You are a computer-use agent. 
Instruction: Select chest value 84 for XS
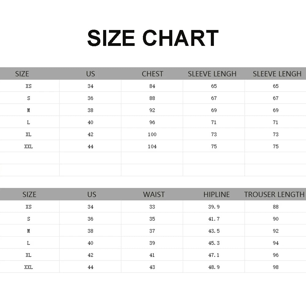(x=152, y=86)
